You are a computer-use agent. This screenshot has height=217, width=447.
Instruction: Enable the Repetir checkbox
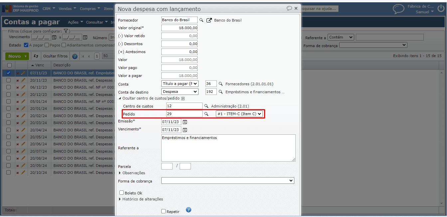[x=163, y=211]
